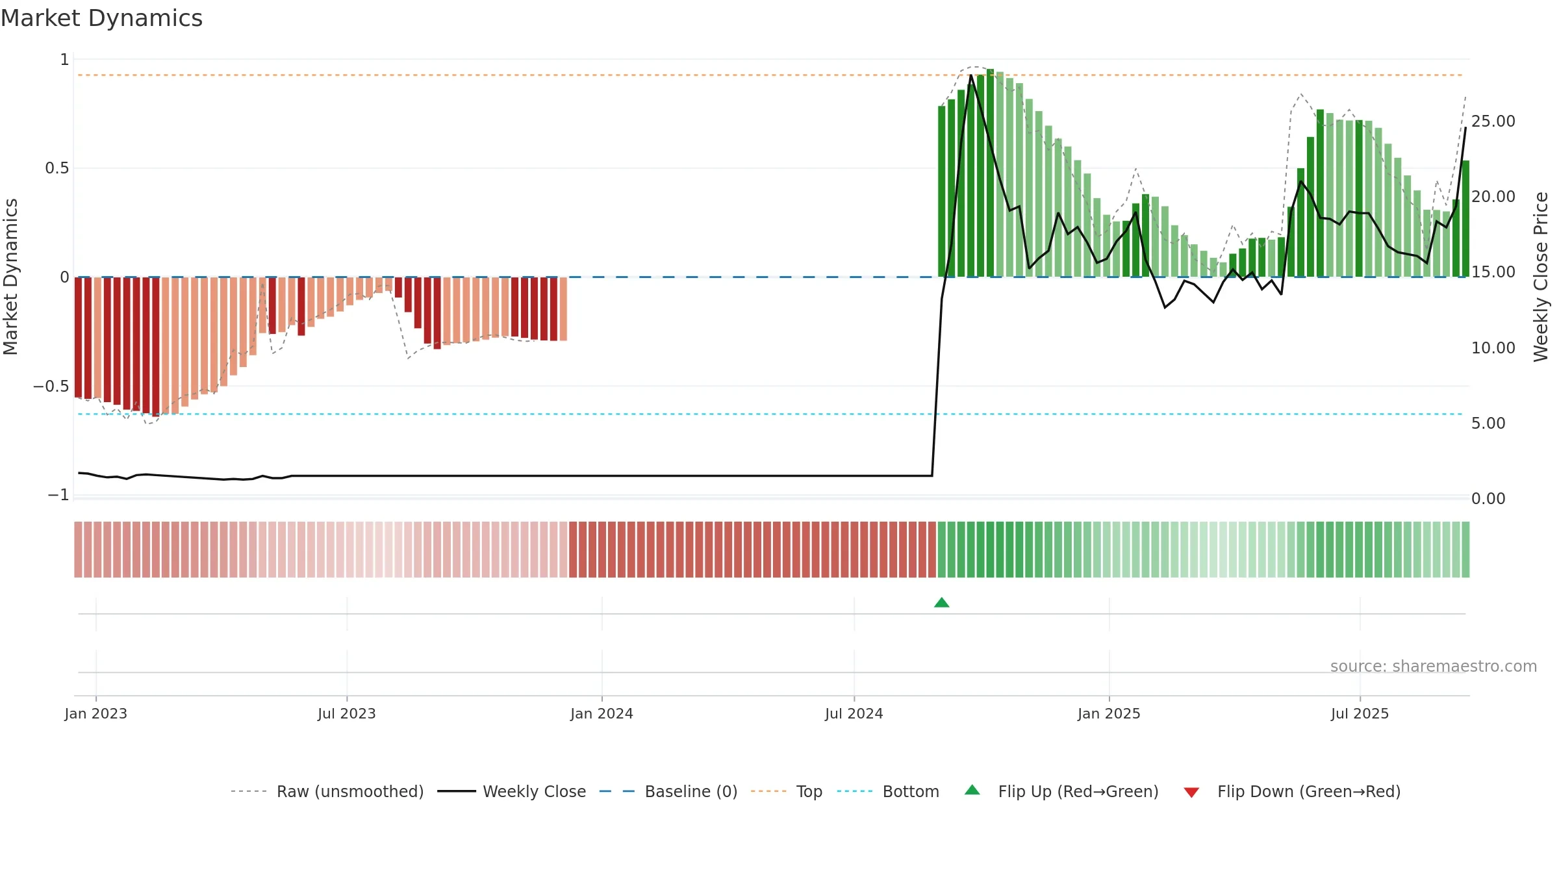Click the 15.00 price axis label
Image resolution: width=1559 pixels, height=877 pixels.
[x=1493, y=272]
